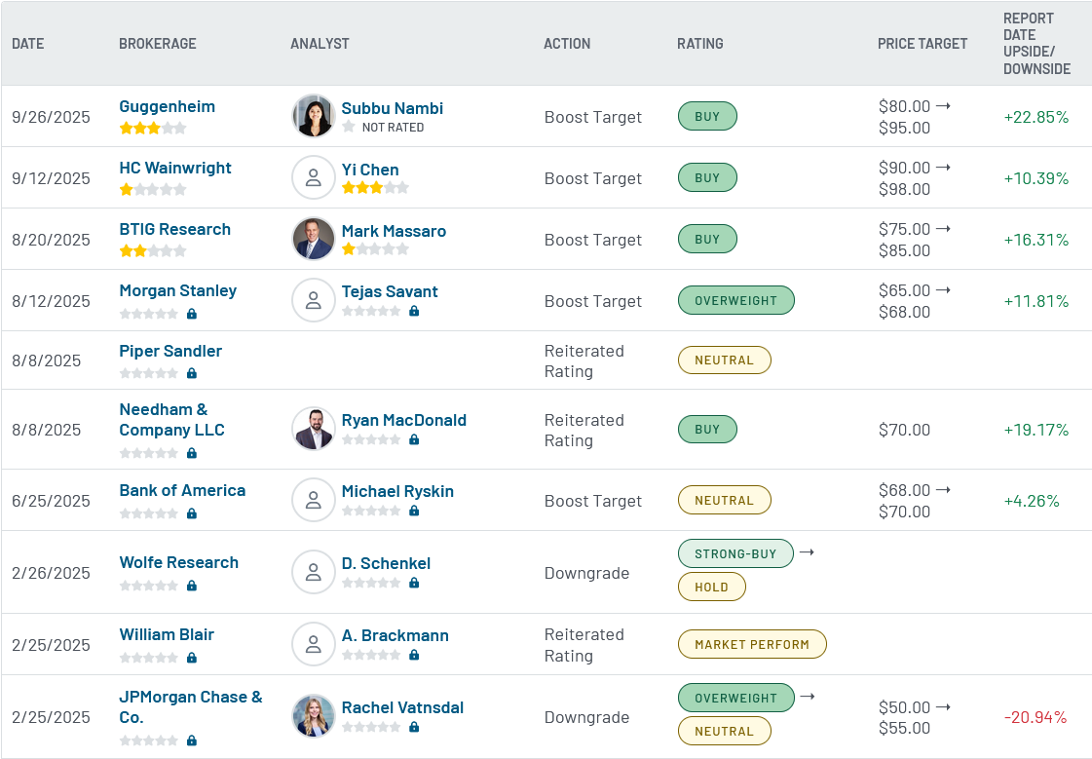This screenshot has width=1092, height=759.
Task: Click Guggenheim three-star rating
Action: point(153,128)
